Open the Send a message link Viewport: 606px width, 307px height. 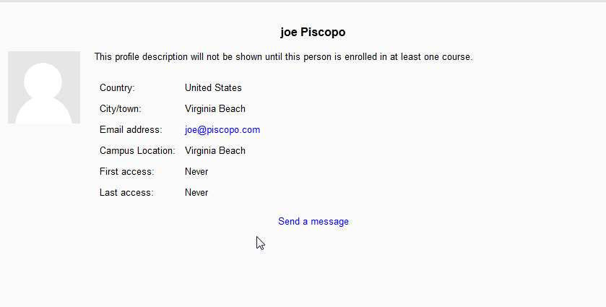[x=313, y=222]
